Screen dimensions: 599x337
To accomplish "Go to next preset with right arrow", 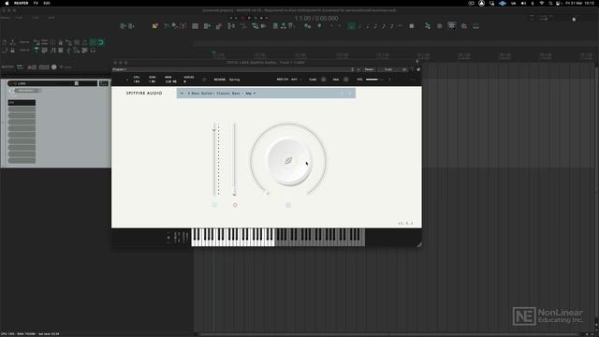I will click(349, 94).
